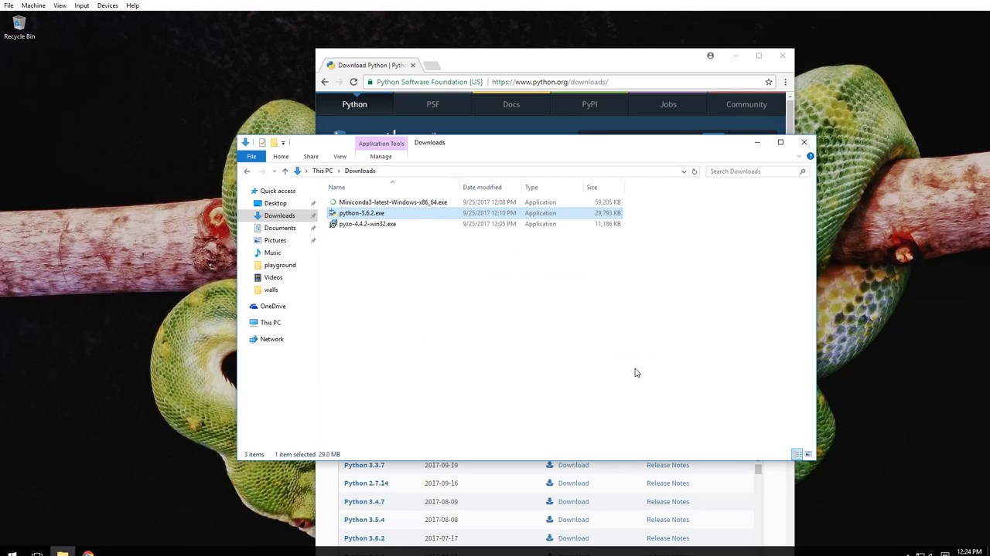Viewport: 990px width, 556px height.
Task: Click Download link for Python 2.7.14
Action: pos(573,483)
